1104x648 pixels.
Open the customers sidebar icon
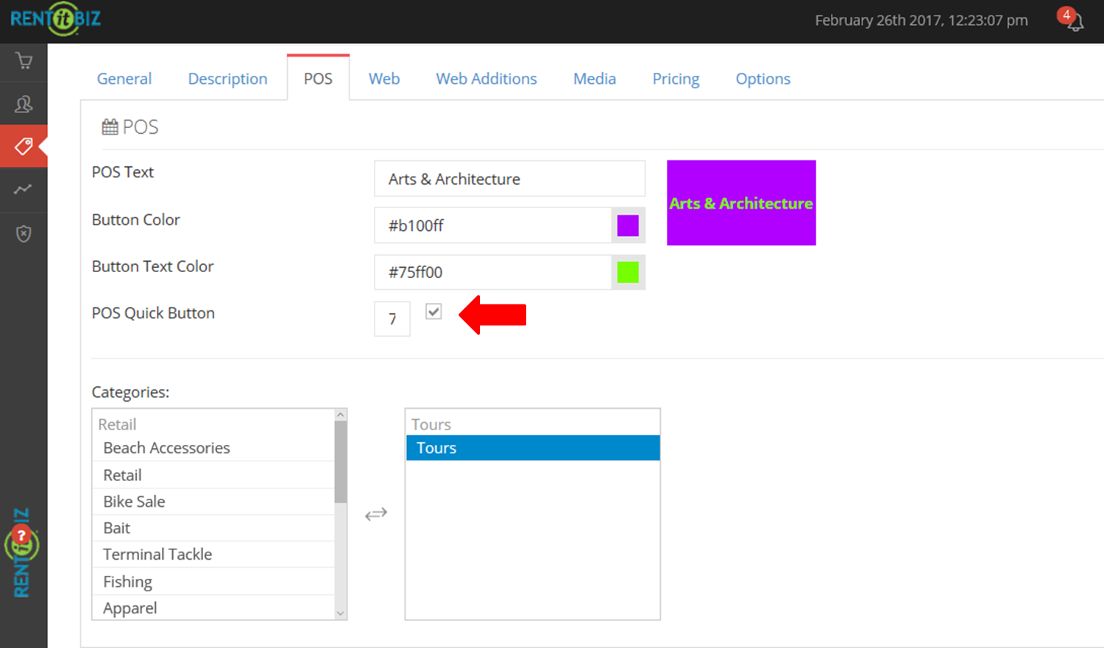(x=24, y=104)
